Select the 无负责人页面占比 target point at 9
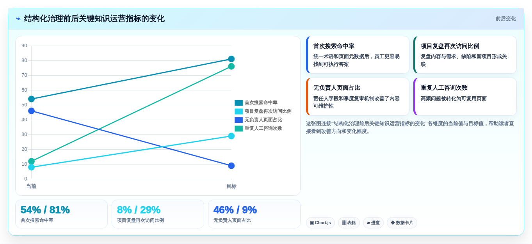532x244 pixels. (231, 166)
